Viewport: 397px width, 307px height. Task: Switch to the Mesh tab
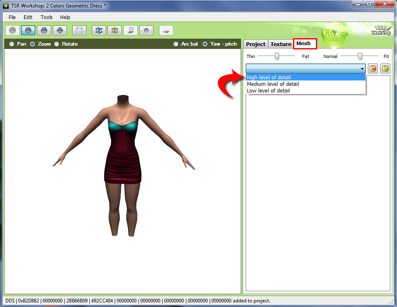pos(305,44)
